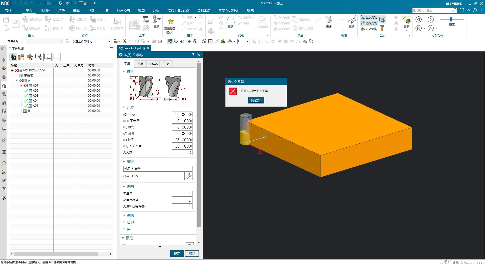Switch to Machining Method View icon
485x265 pixels.
[38, 57]
